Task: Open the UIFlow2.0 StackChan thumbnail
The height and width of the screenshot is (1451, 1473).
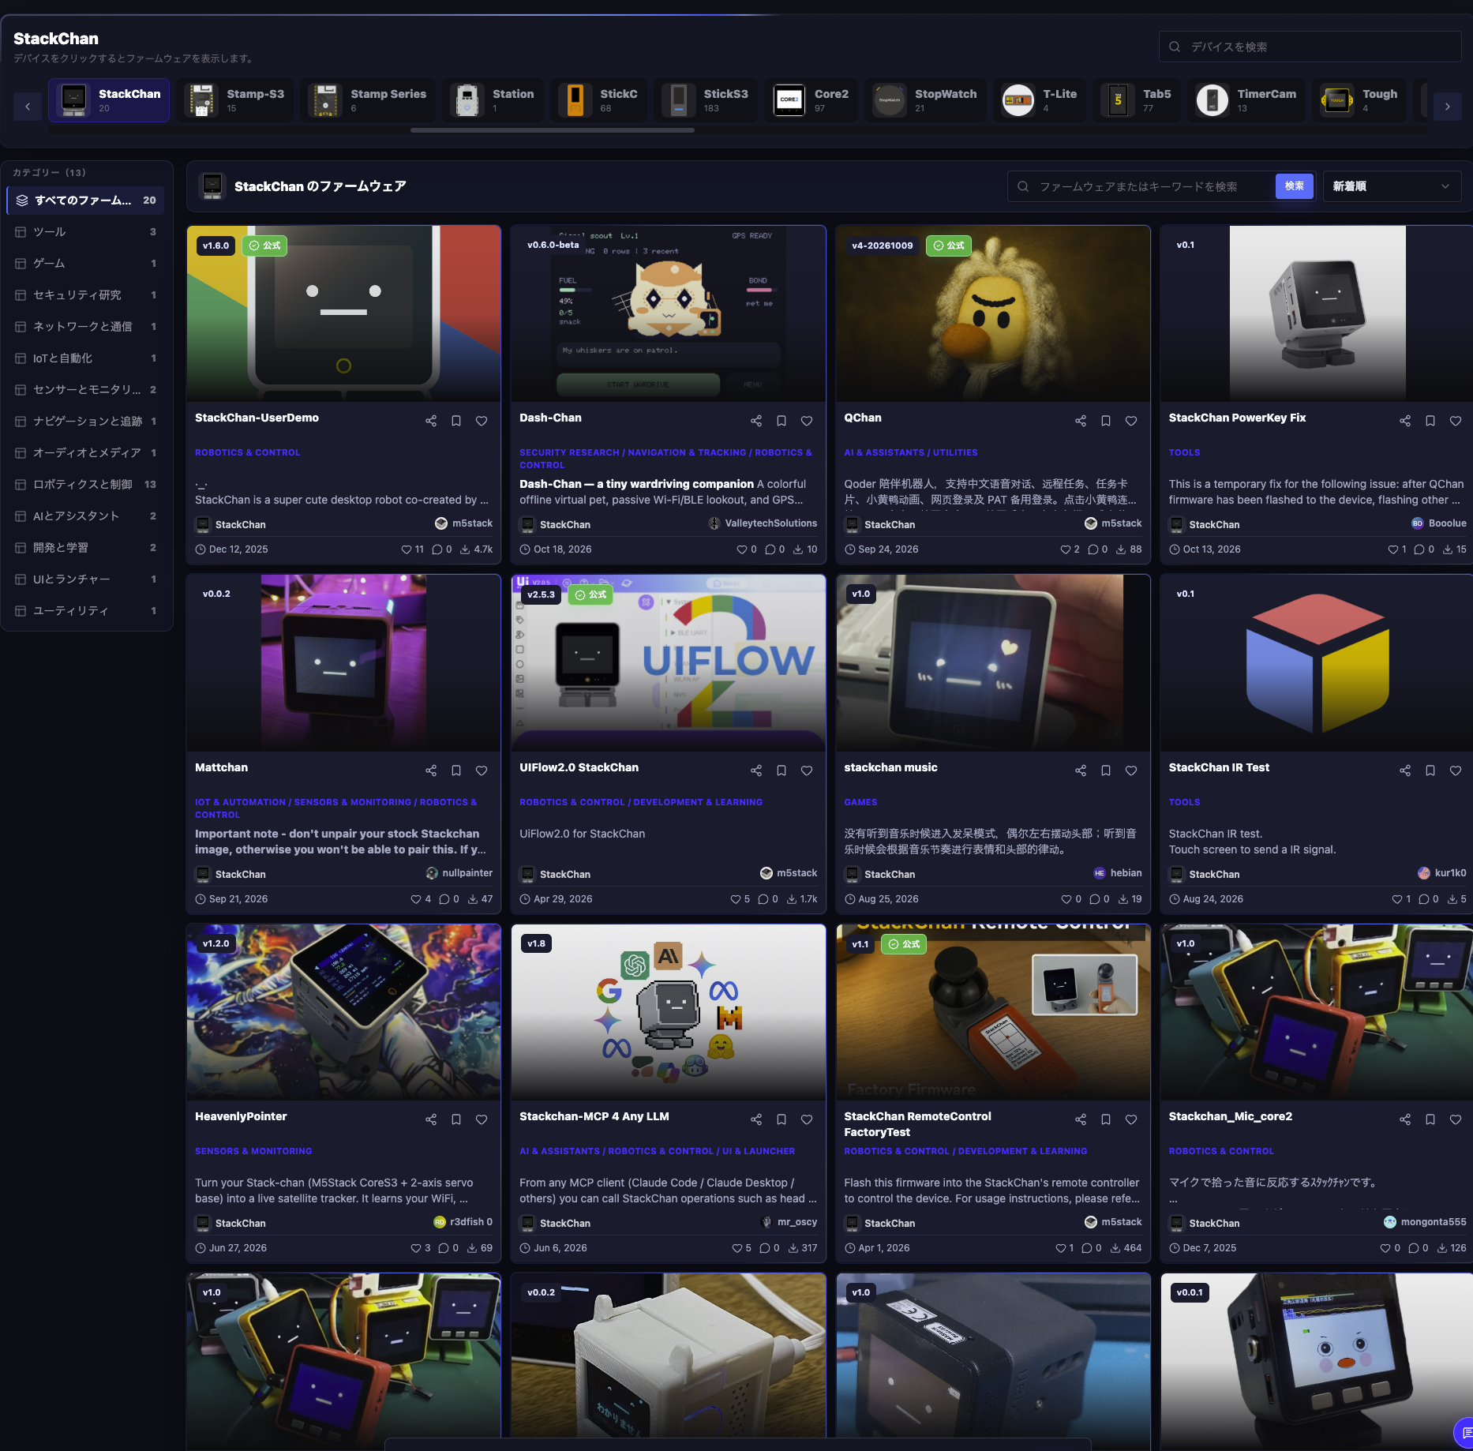Action: 669,662
